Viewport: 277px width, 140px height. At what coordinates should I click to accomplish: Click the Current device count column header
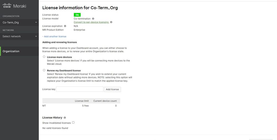click(x=105, y=101)
